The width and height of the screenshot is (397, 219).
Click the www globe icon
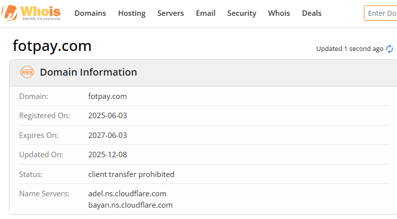pos(27,72)
